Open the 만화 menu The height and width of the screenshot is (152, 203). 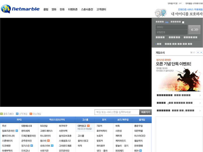pyautogui.click(x=62, y=9)
